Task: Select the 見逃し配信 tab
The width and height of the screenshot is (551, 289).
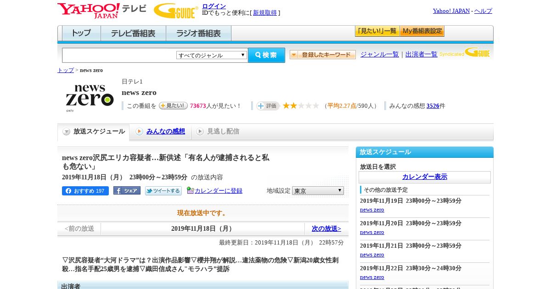Action: (218, 132)
